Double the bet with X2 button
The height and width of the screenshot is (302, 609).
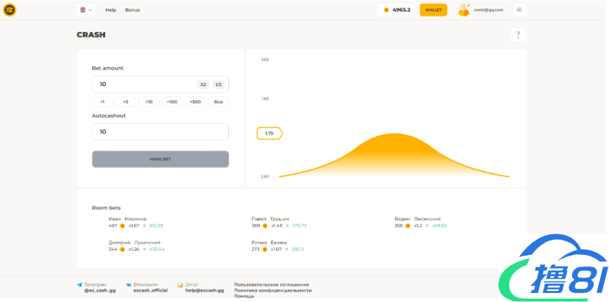coord(203,84)
